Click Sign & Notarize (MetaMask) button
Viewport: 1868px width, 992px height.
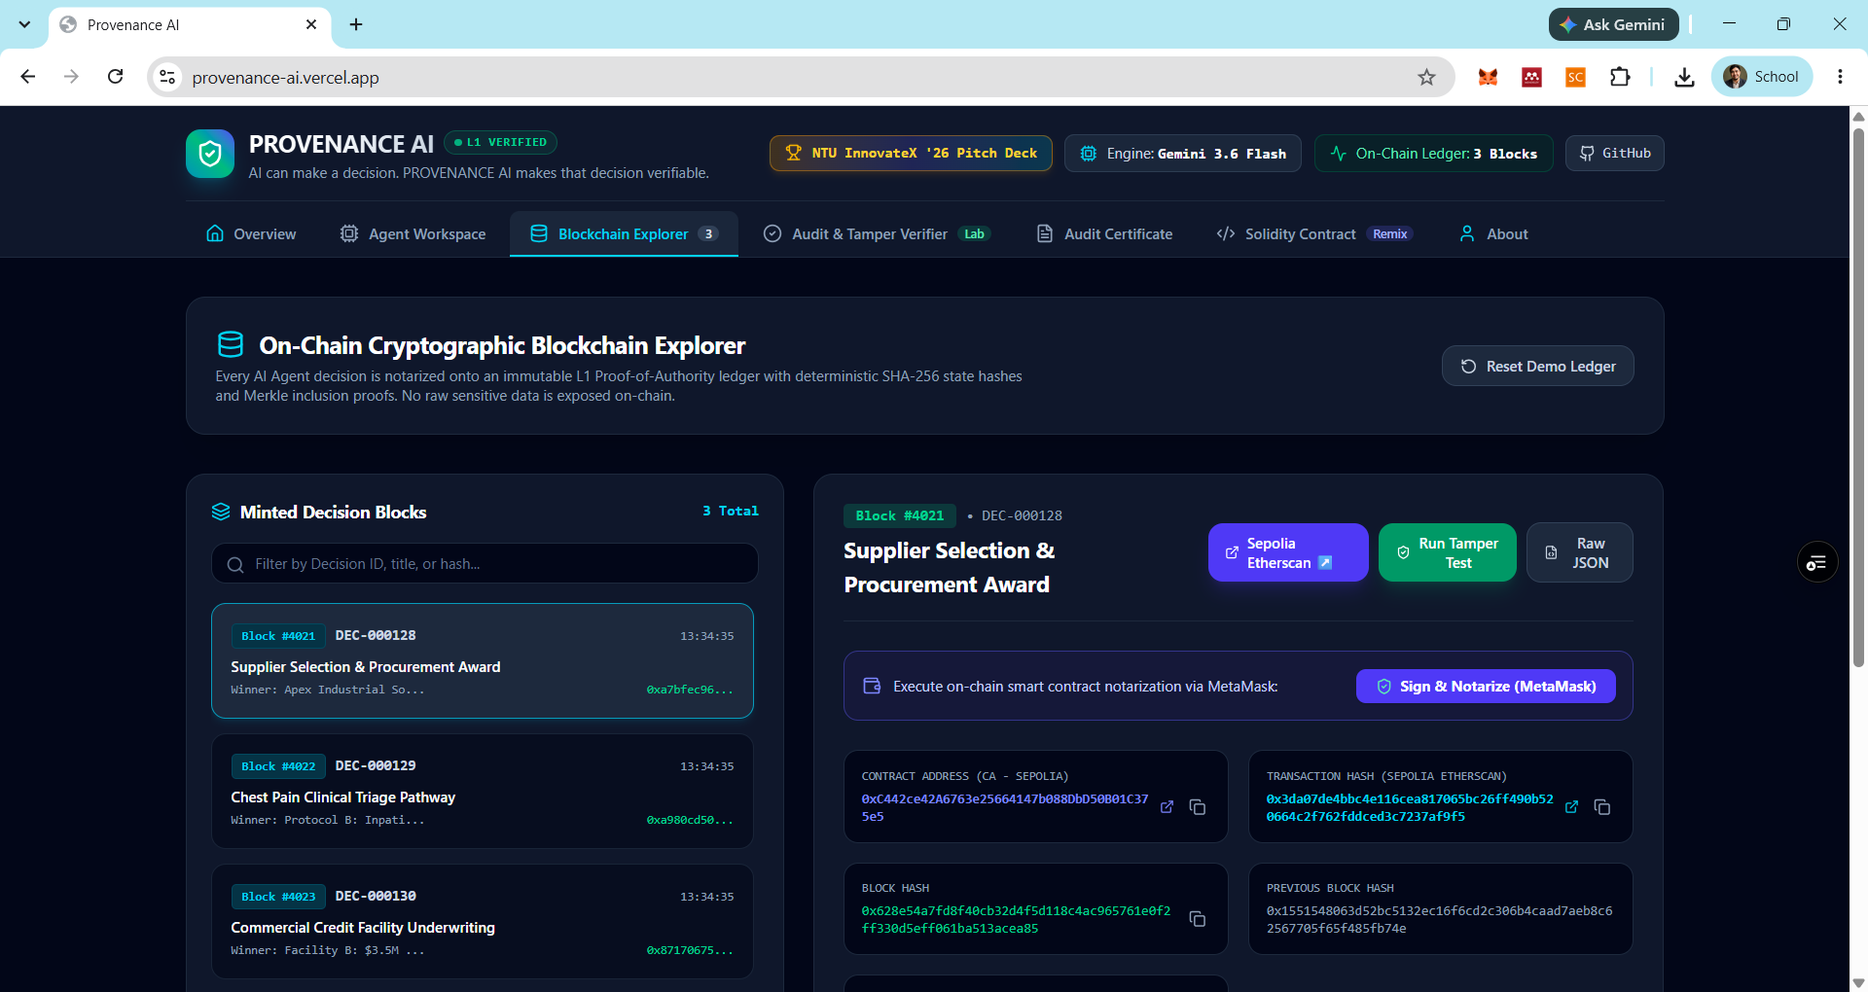[x=1486, y=687]
